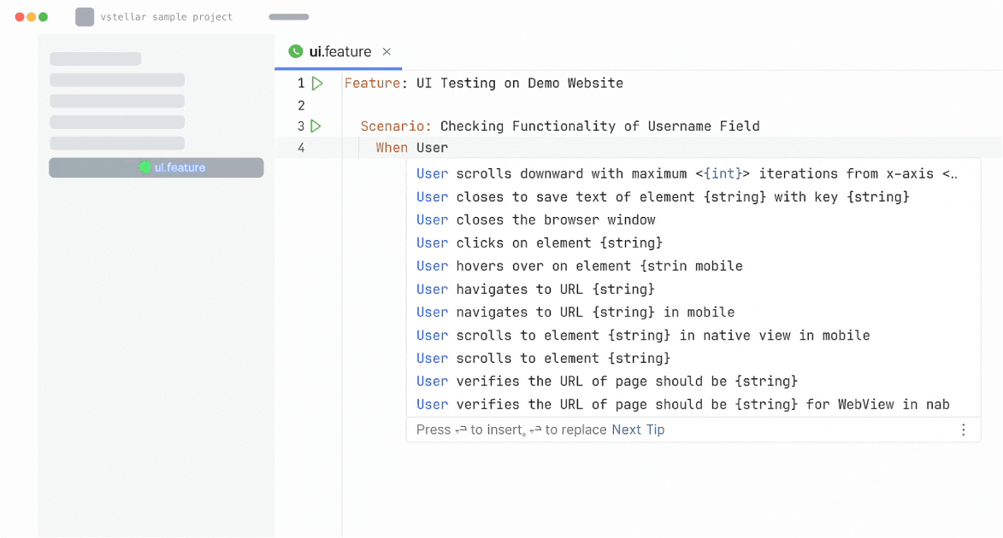Pick 'User closes to save text of element' suggestion
Viewport: 1003px width, 538px height.
pos(662,197)
